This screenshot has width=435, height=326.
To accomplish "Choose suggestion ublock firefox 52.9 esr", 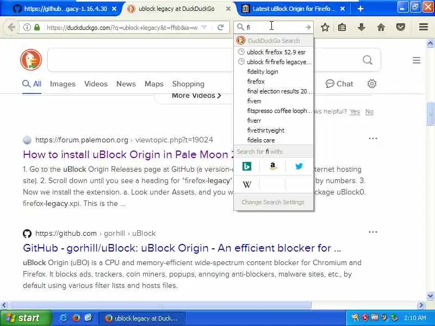I will tap(274, 52).
